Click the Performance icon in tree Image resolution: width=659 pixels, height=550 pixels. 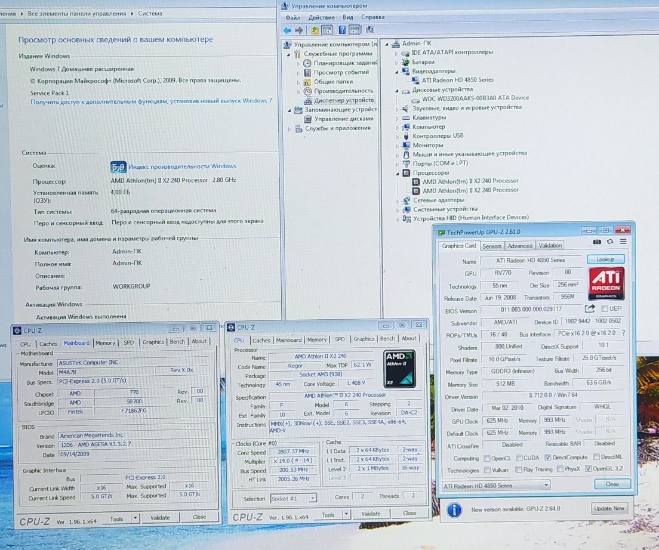[x=307, y=91]
